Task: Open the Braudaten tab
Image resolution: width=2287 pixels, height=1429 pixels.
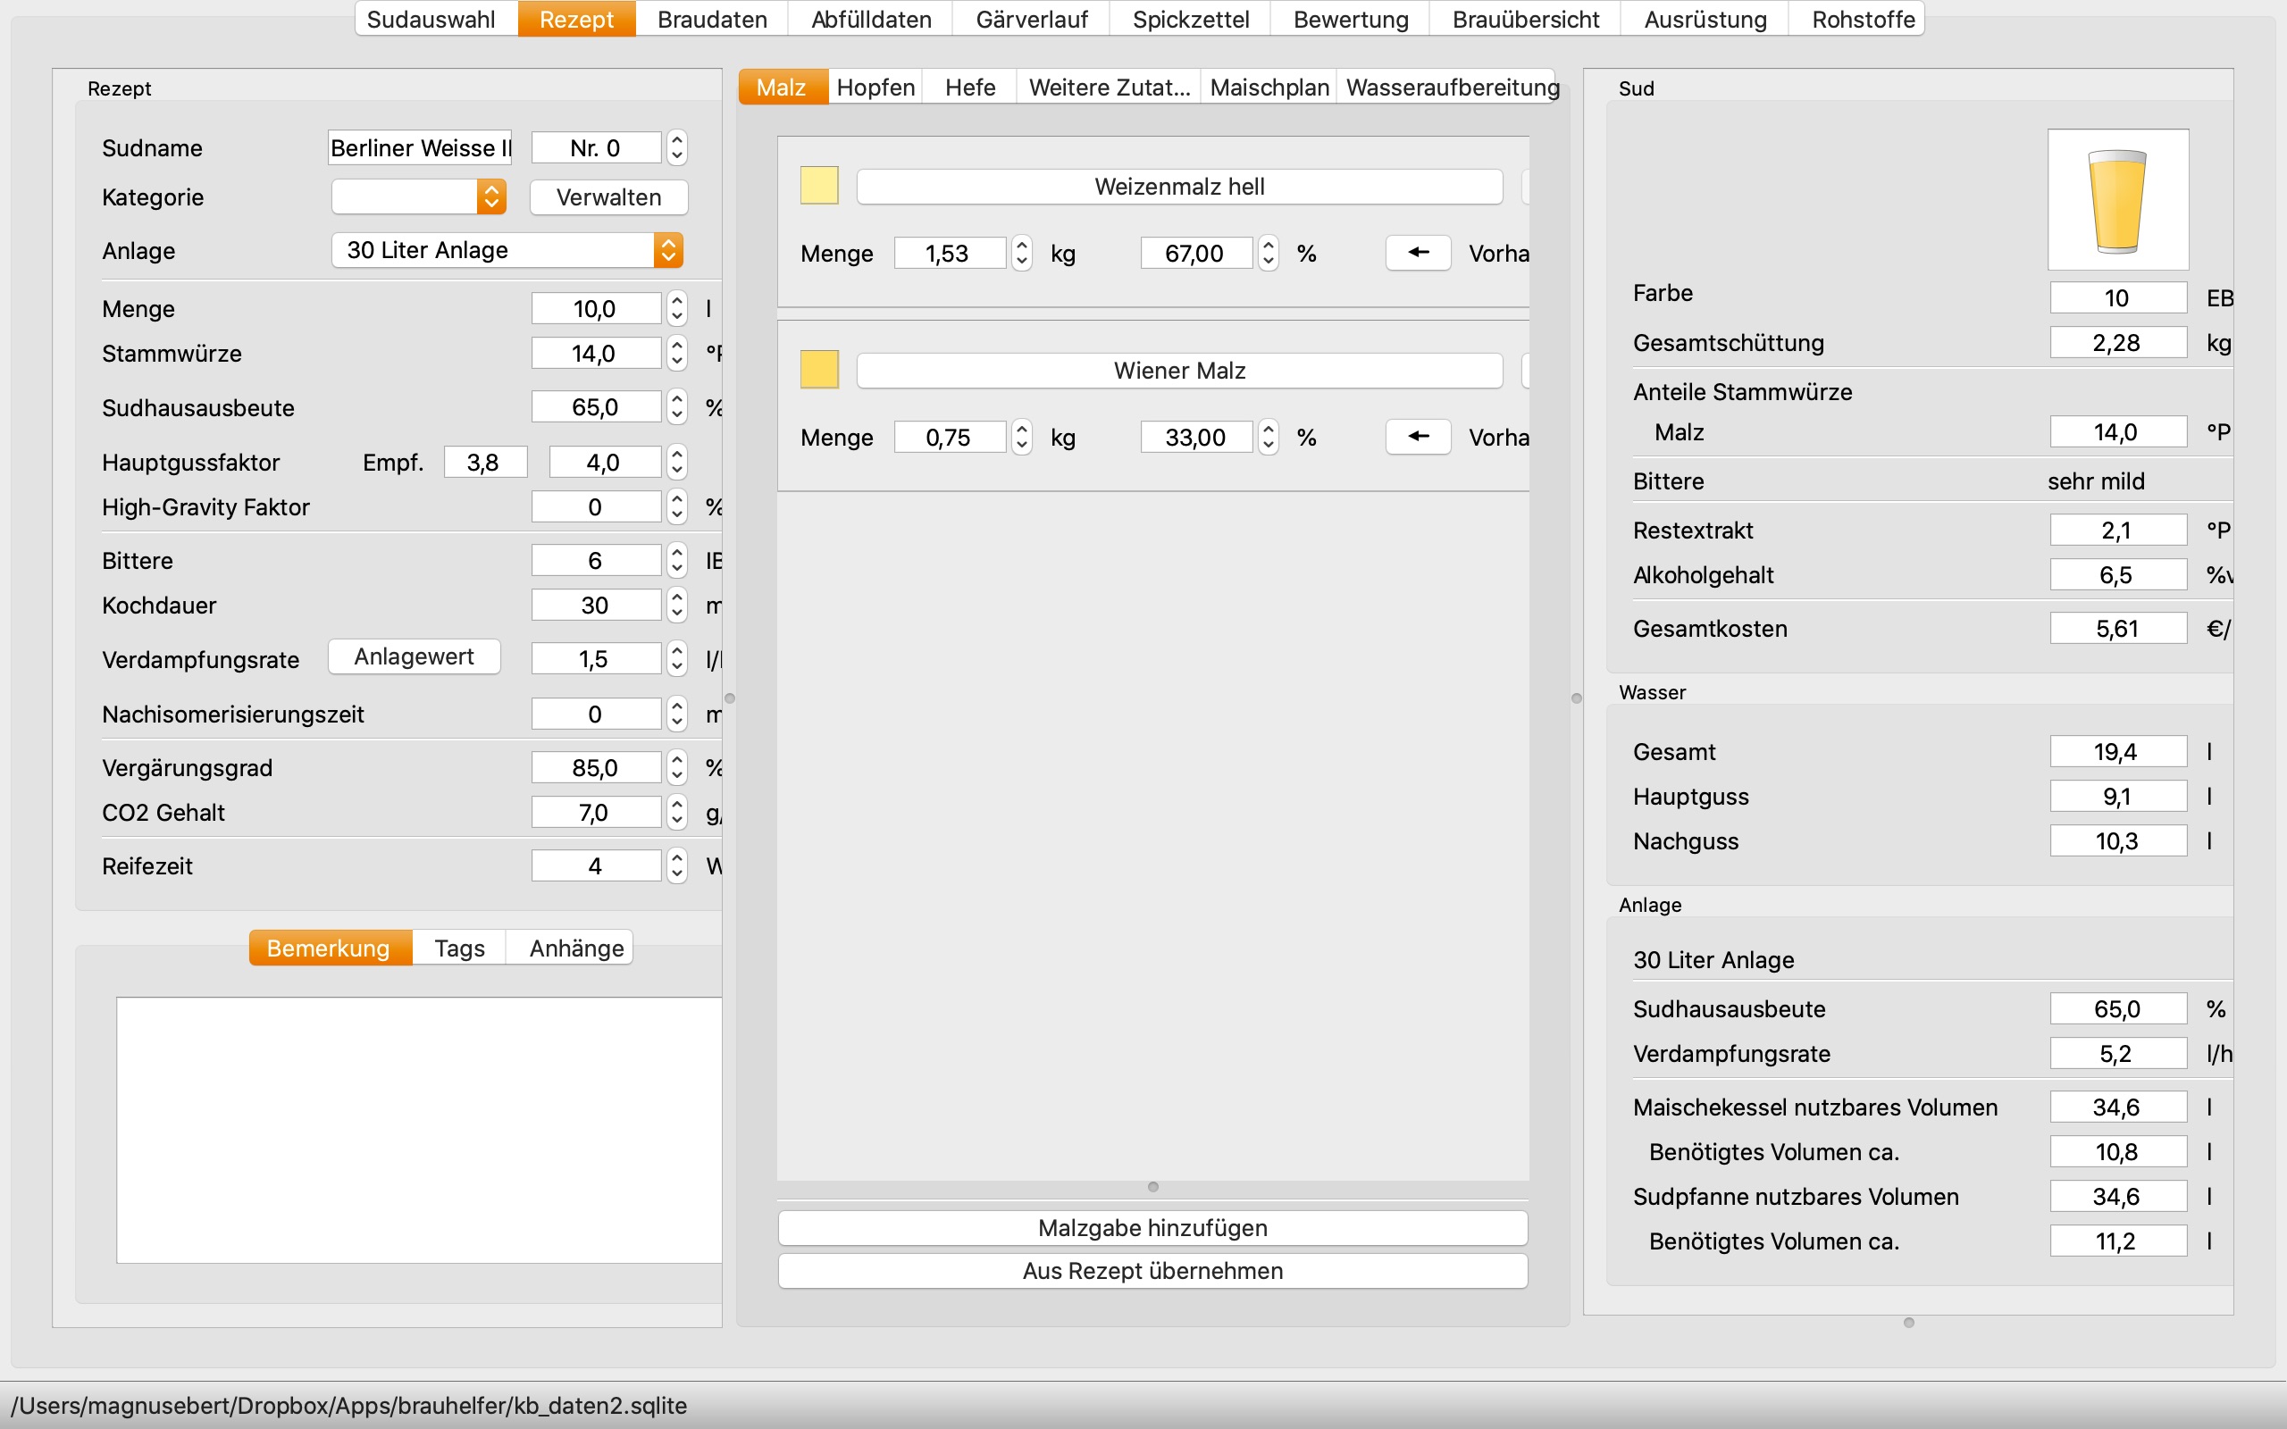Action: (712, 19)
